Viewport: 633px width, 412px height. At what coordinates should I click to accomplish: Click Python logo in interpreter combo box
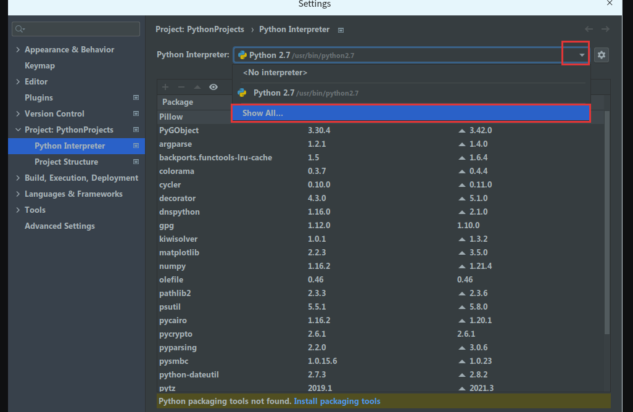click(242, 56)
